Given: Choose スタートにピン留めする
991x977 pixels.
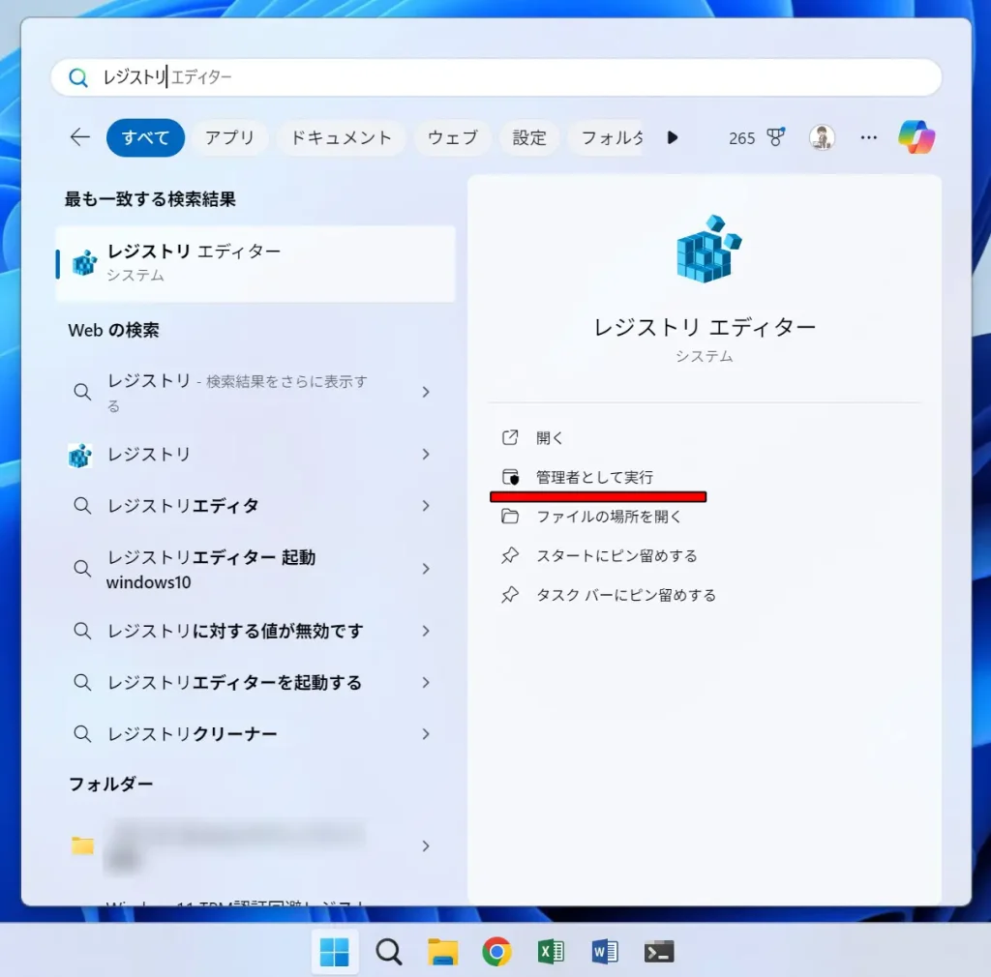Looking at the screenshot, I should (x=616, y=556).
